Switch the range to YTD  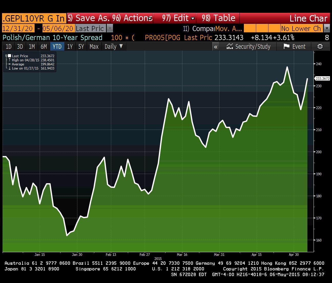click(57, 47)
